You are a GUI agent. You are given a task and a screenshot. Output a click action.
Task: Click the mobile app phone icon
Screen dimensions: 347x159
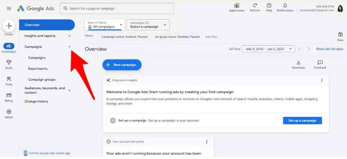pos(26,153)
